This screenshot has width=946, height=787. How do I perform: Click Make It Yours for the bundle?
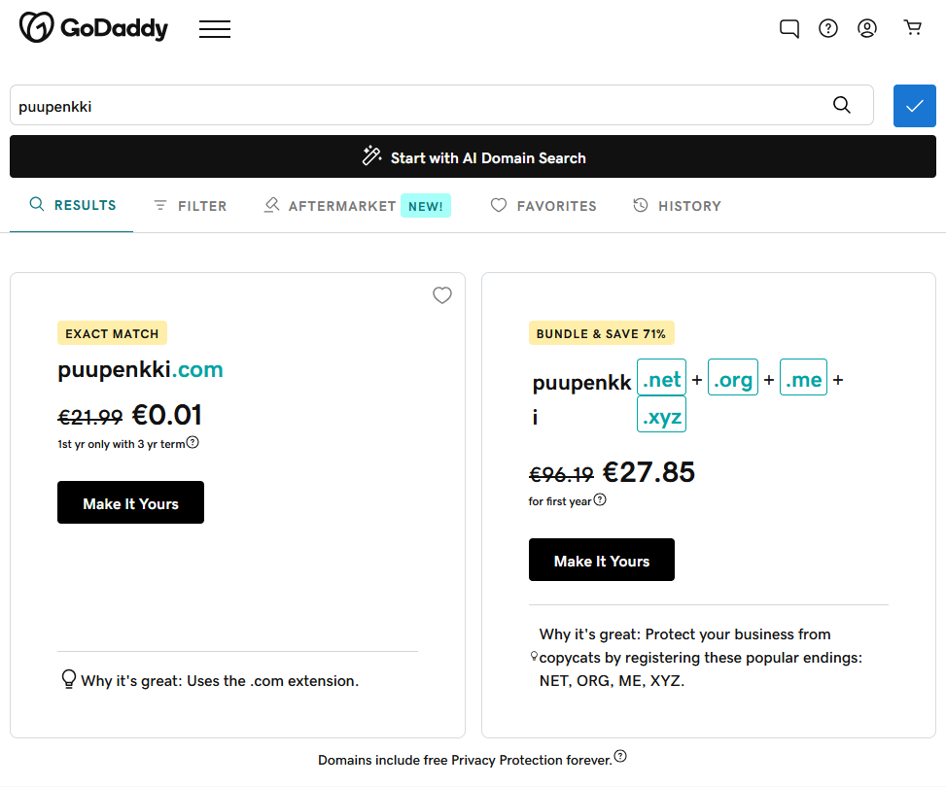pyautogui.click(x=602, y=560)
